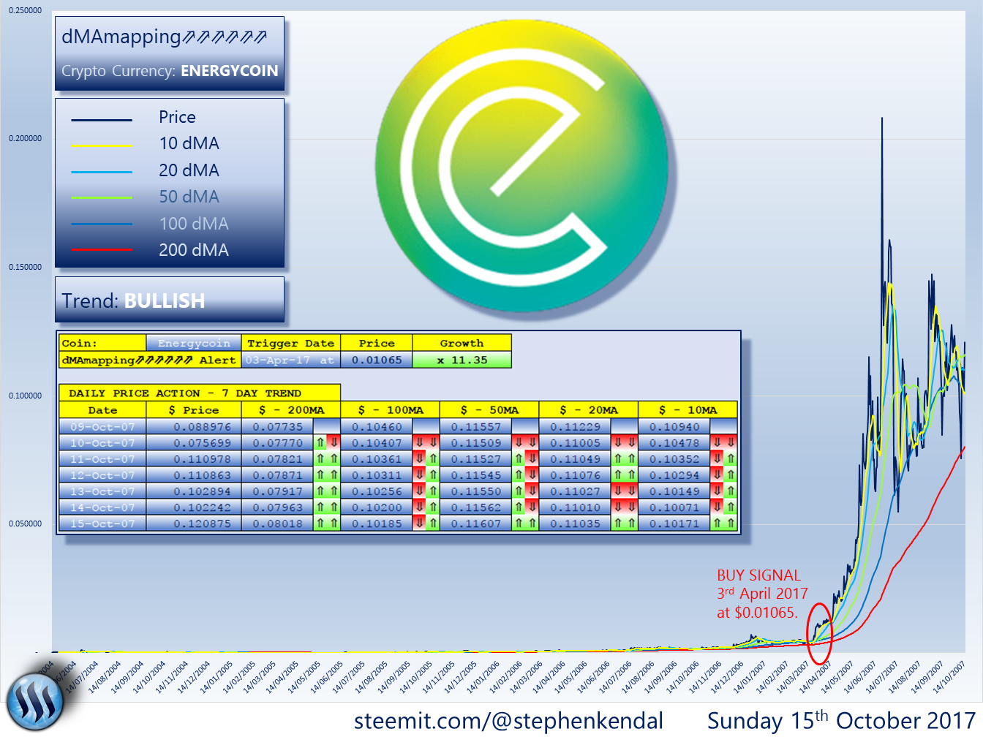983x737 pixels.
Task: Click the red arrows beside 0.11005
Action: pos(625,442)
